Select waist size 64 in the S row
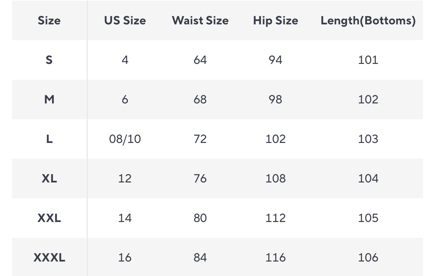Screen dimensions: 435x276 [x=200, y=60]
